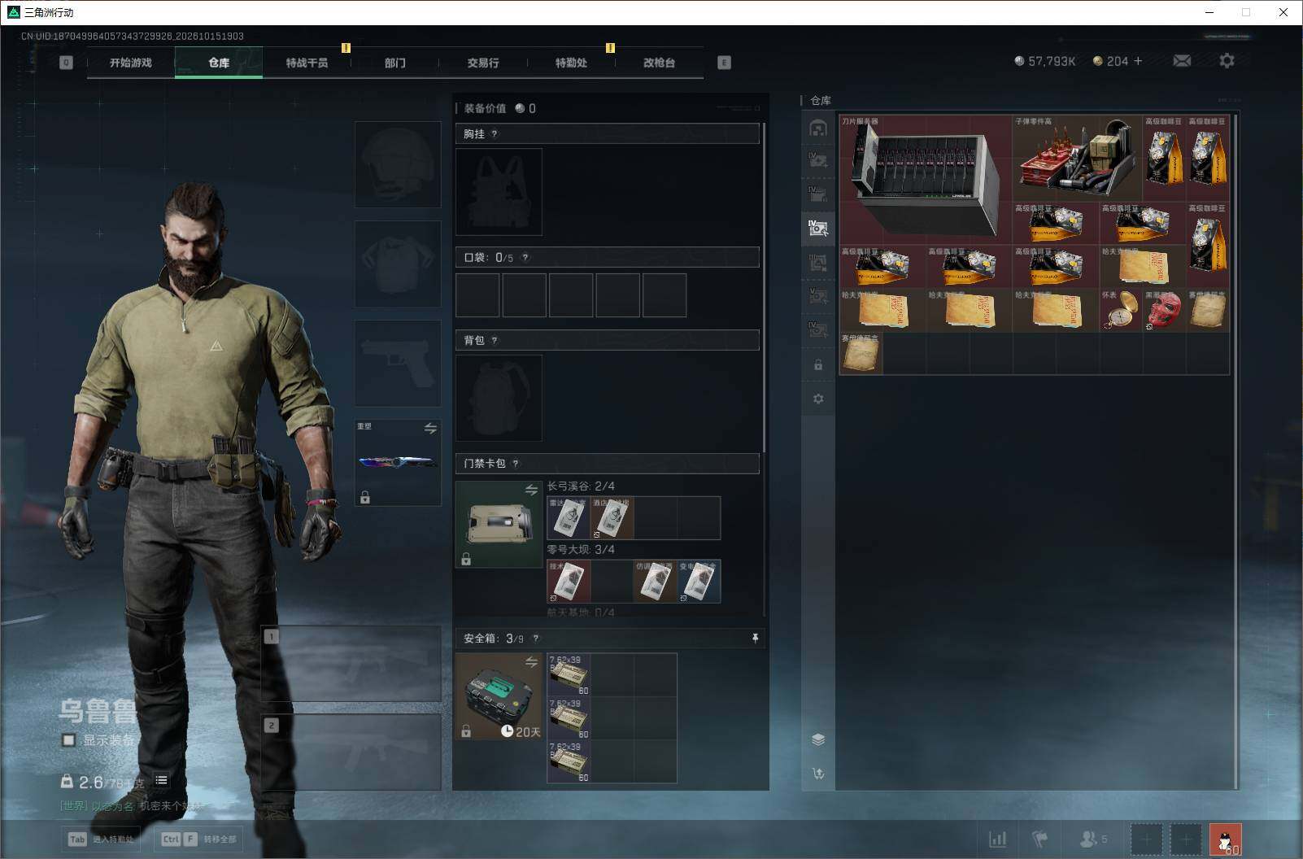
Task: Toggle the 显示装备 checkbox
Action: [x=69, y=740]
